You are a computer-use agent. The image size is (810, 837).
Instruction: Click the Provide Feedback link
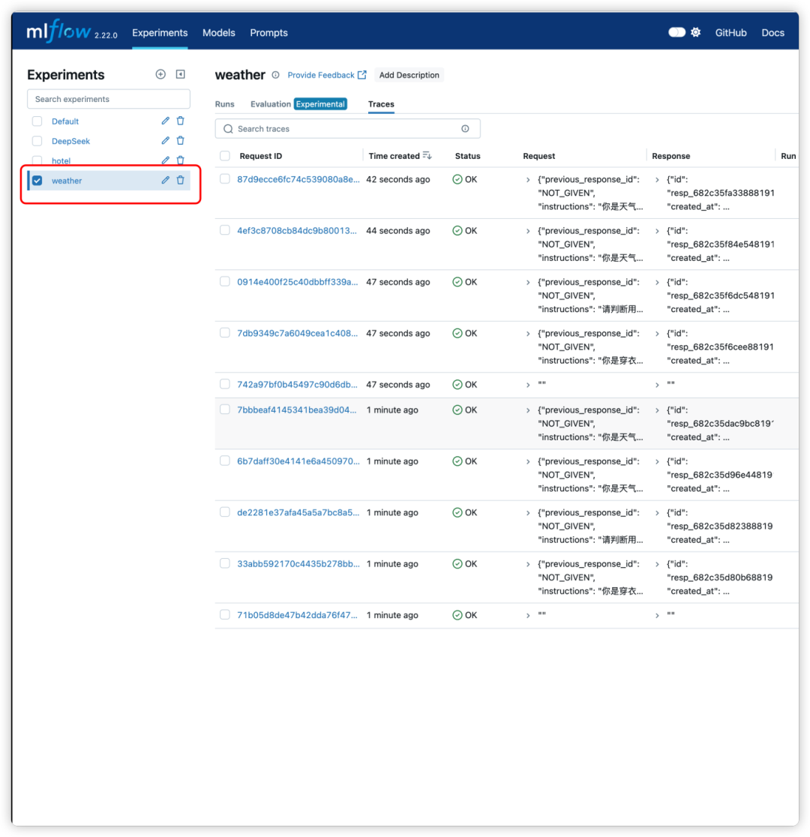(x=321, y=75)
